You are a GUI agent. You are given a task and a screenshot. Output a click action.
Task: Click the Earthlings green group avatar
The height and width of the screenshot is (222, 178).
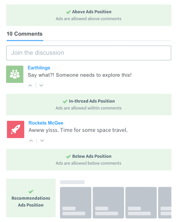(15, 74)
